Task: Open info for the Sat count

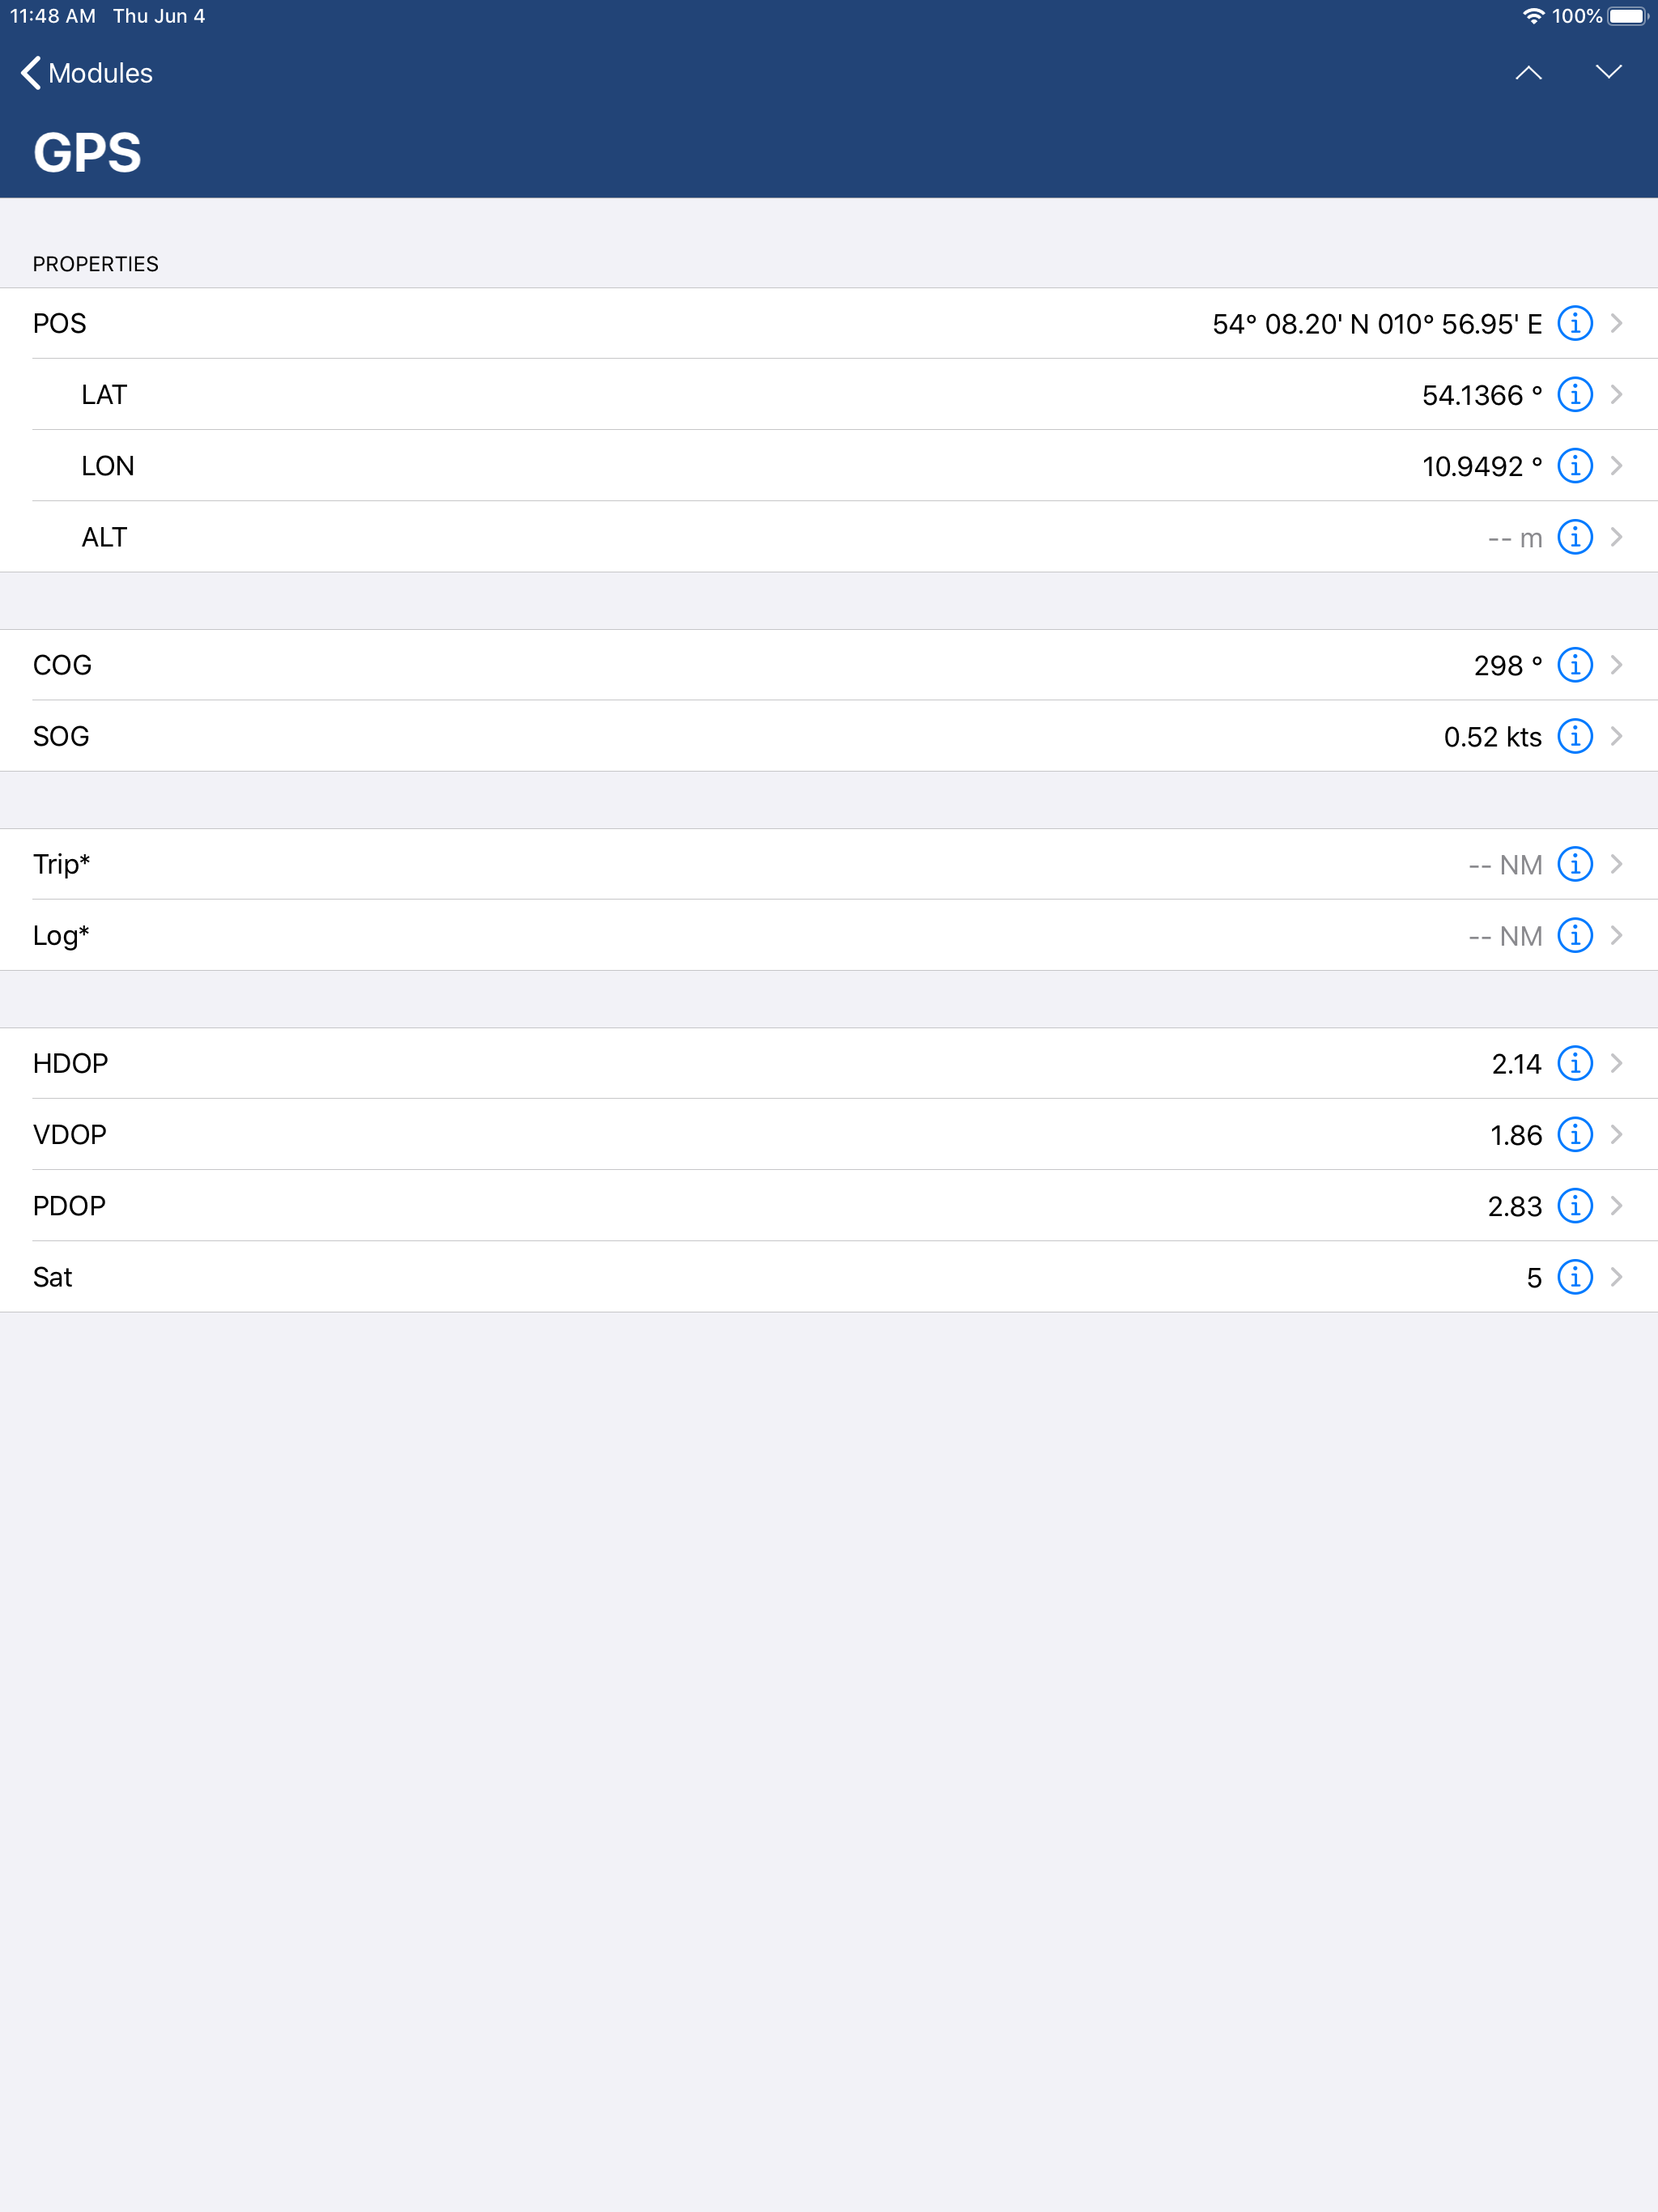Action: point(1575,1276)
